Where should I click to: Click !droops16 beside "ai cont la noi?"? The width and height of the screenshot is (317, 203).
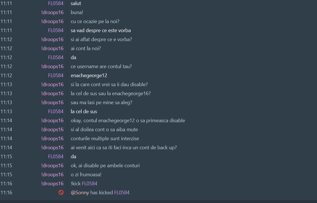[x=52, y=48]
